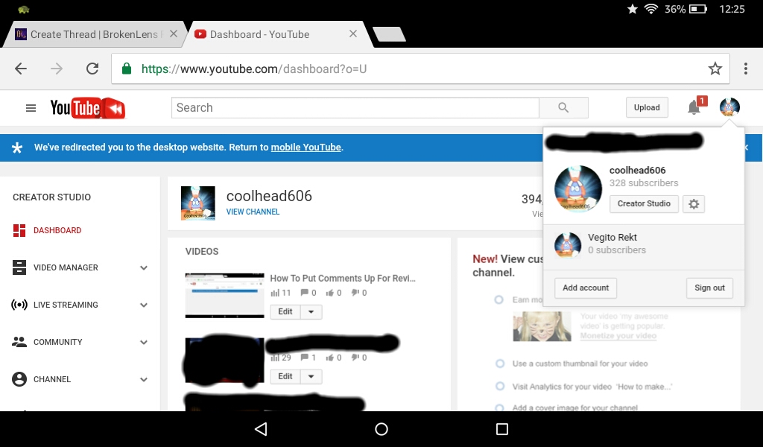This screenshot has height=447, width=763.
Task: Follow the mobile YouTube link
Action: click(306, 148)
